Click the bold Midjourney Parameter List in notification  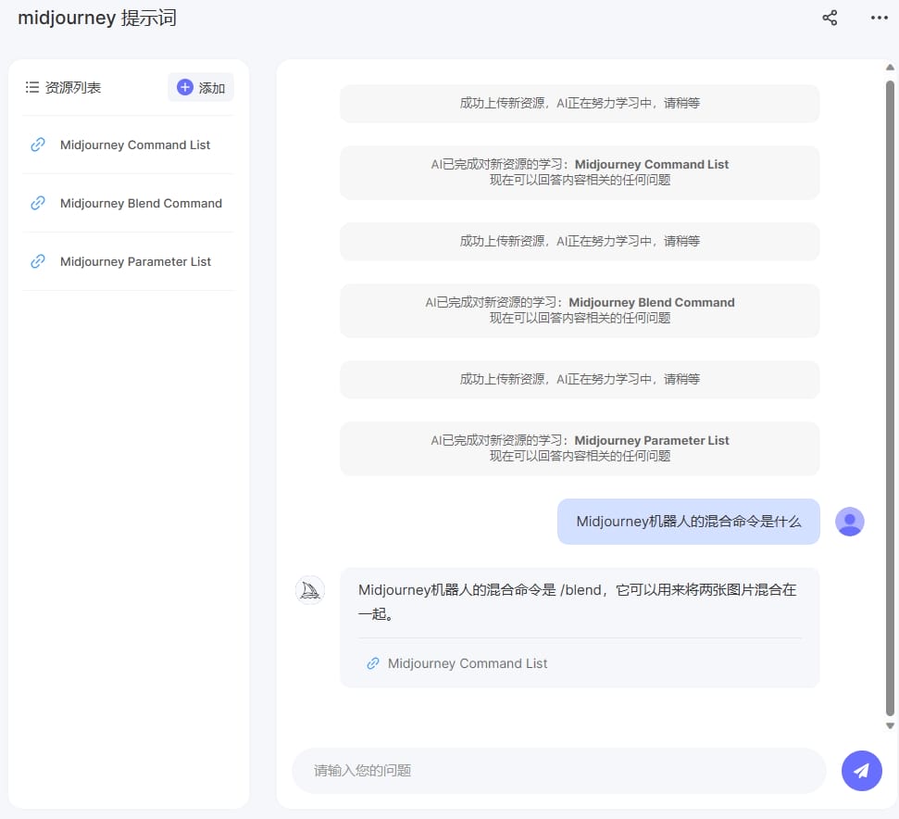(x=651, y=440)
